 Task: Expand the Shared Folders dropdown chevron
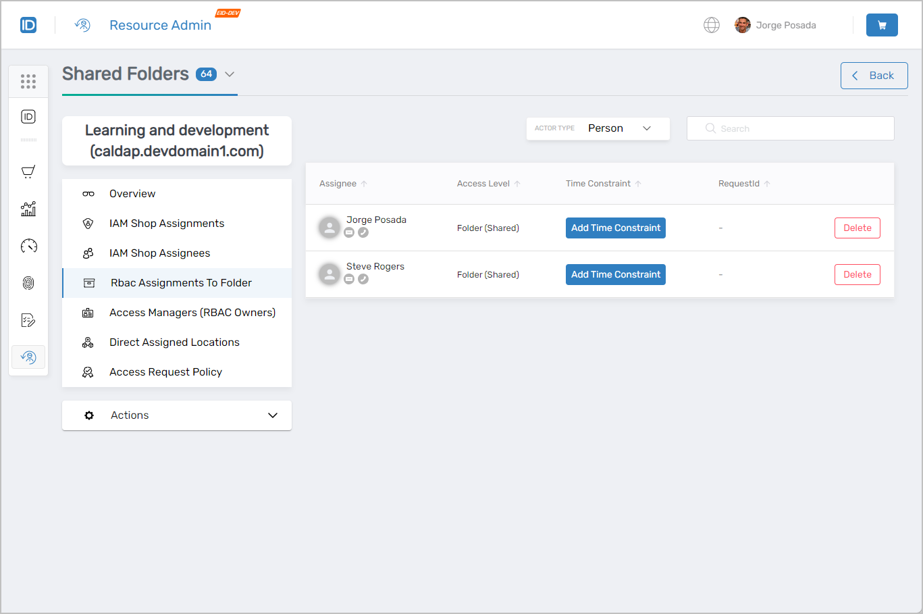pyautogui.click(x=230, y=74)
